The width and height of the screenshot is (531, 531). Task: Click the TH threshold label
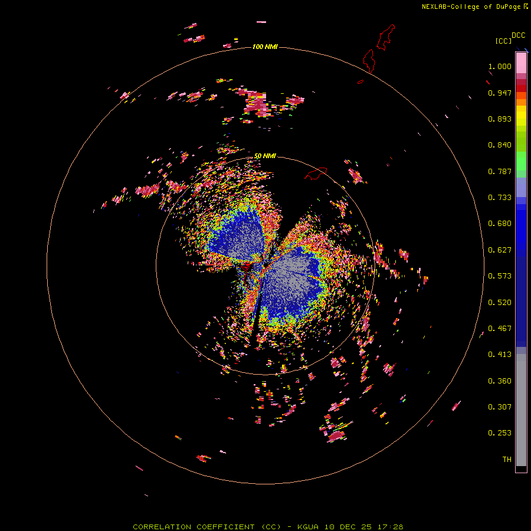[x=507, y=460]
